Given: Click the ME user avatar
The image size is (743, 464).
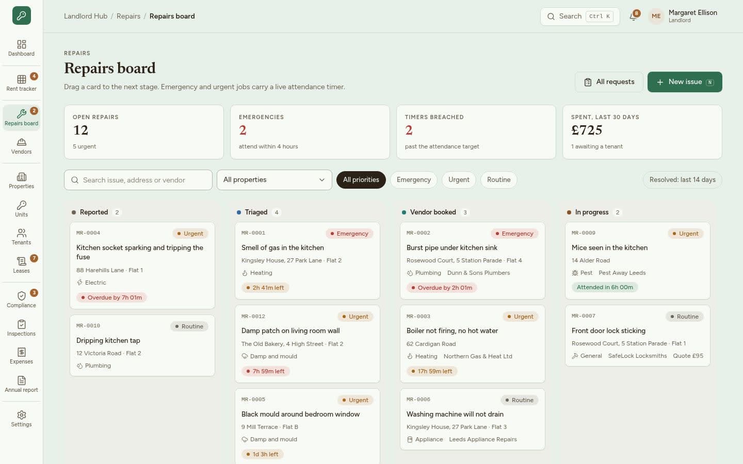Looking at the screenshot, I should 656,16.
